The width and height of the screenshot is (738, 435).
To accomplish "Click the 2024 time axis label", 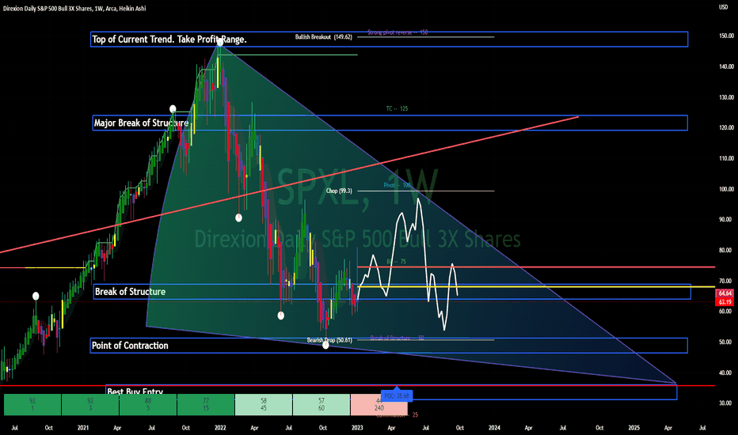I will coord(494,428).
